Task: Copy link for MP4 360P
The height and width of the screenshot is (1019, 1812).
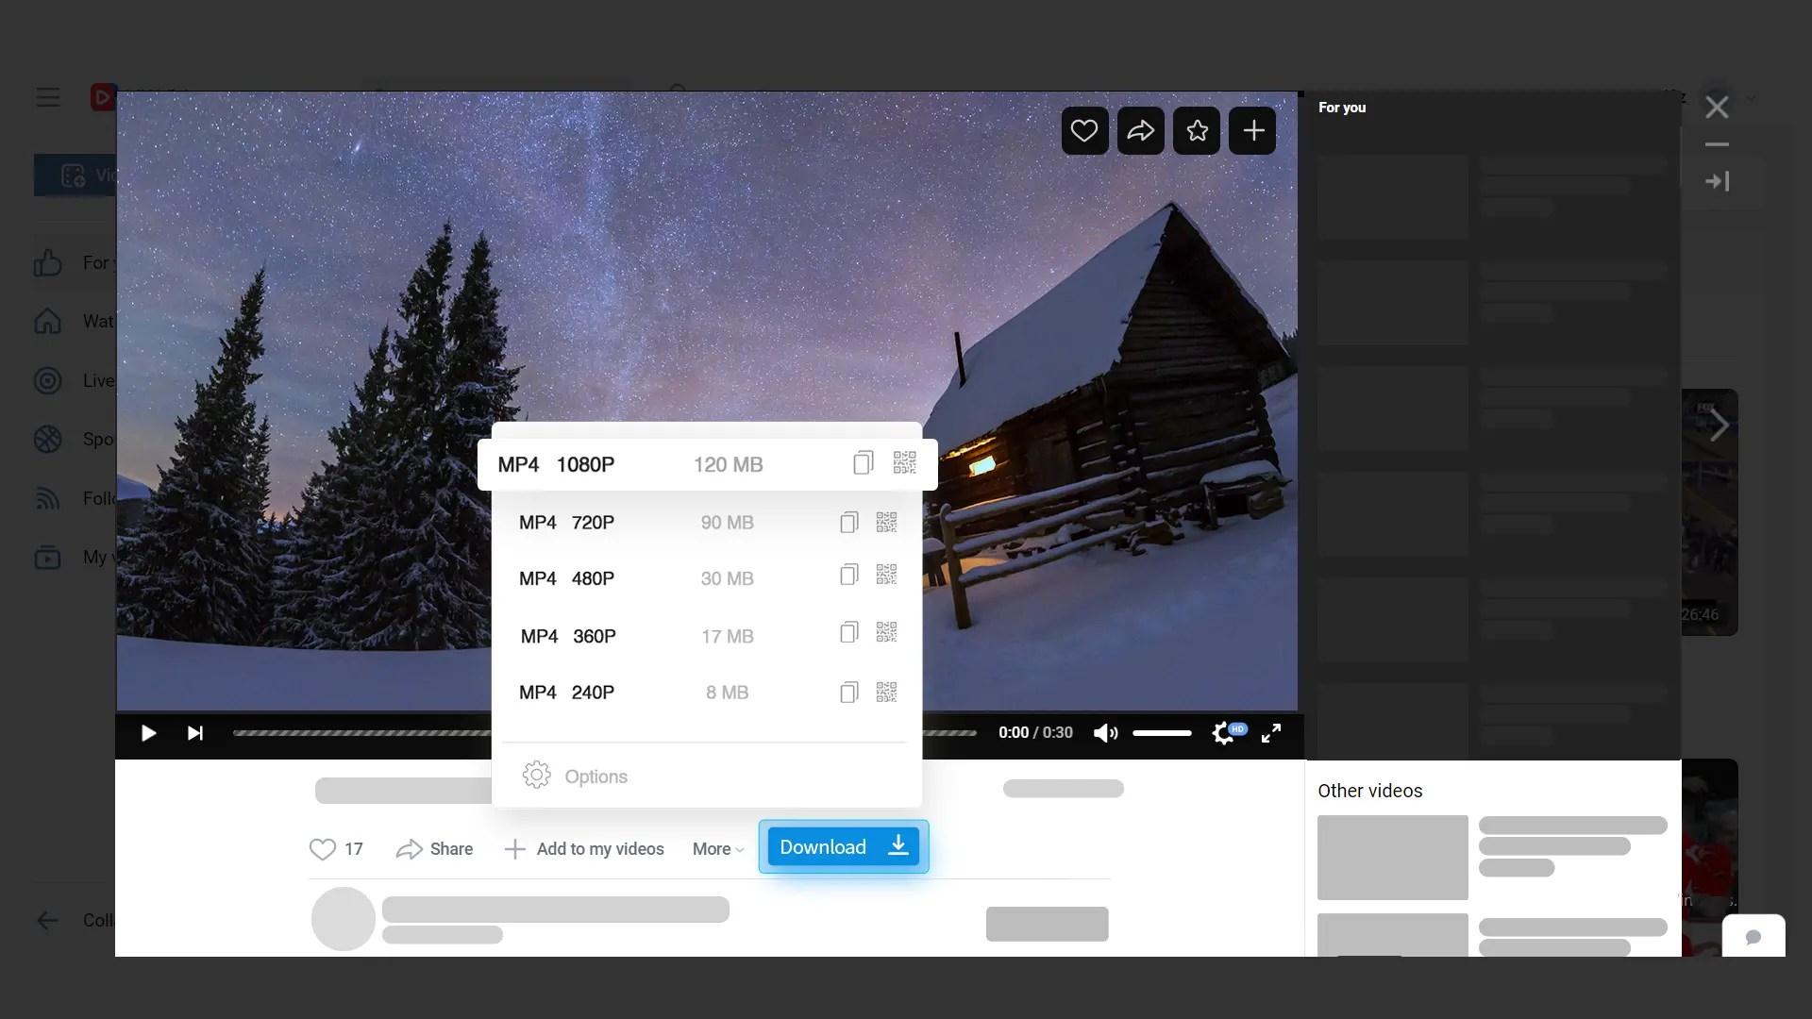Action: (x=848, y=632)
